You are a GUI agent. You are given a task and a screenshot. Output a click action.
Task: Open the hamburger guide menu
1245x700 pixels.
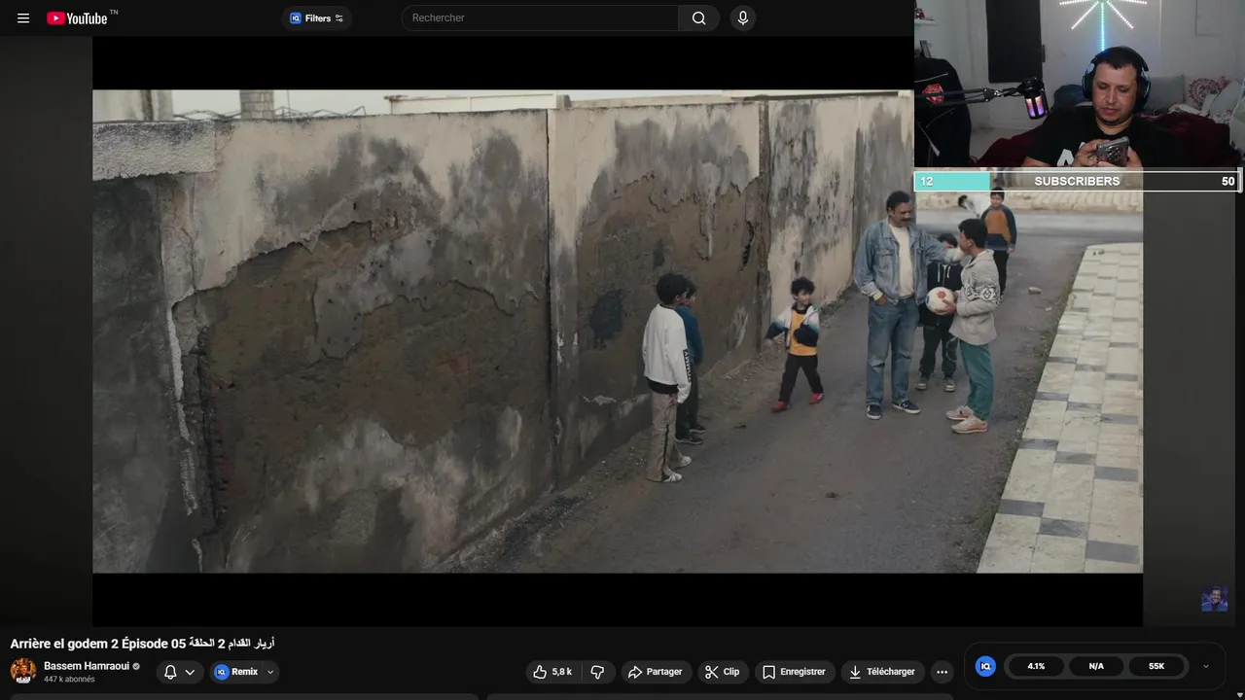pyautogui.click(x=23, y=18)
